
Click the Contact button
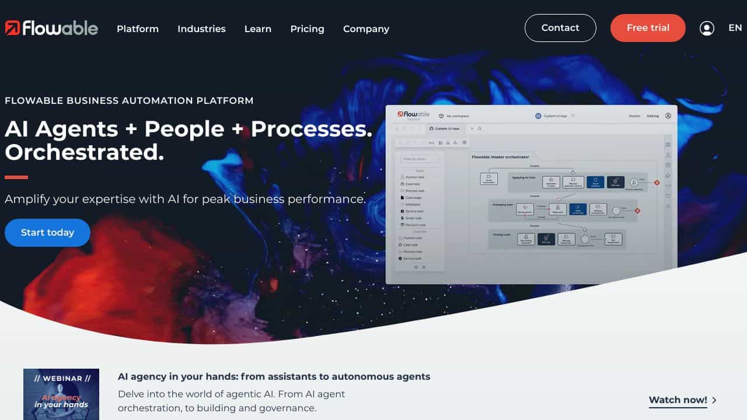click(560, 28)
